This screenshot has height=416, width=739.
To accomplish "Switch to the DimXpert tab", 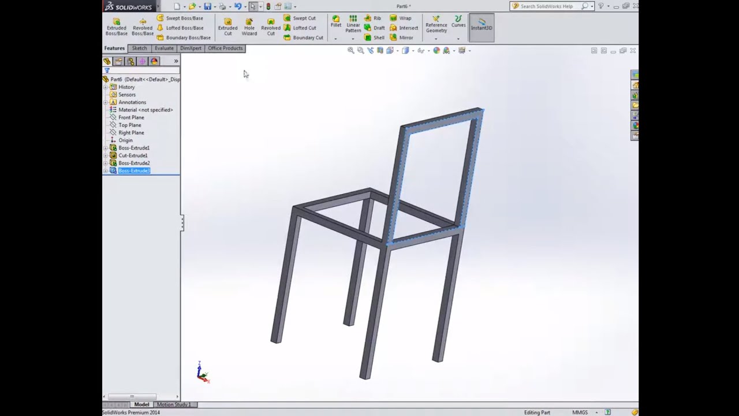I will click(191, 48).
